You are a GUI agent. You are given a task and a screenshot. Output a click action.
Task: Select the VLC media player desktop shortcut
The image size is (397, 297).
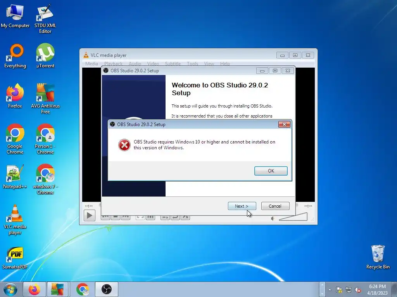(x=15, y=220)
